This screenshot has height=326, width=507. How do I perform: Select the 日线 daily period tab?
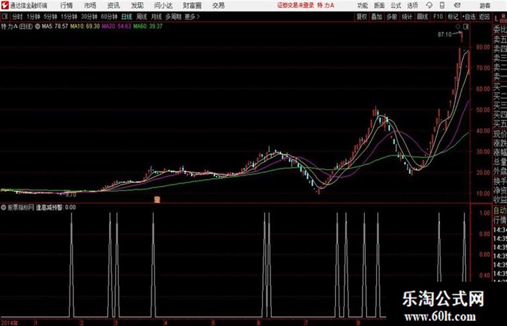[127, 17]
